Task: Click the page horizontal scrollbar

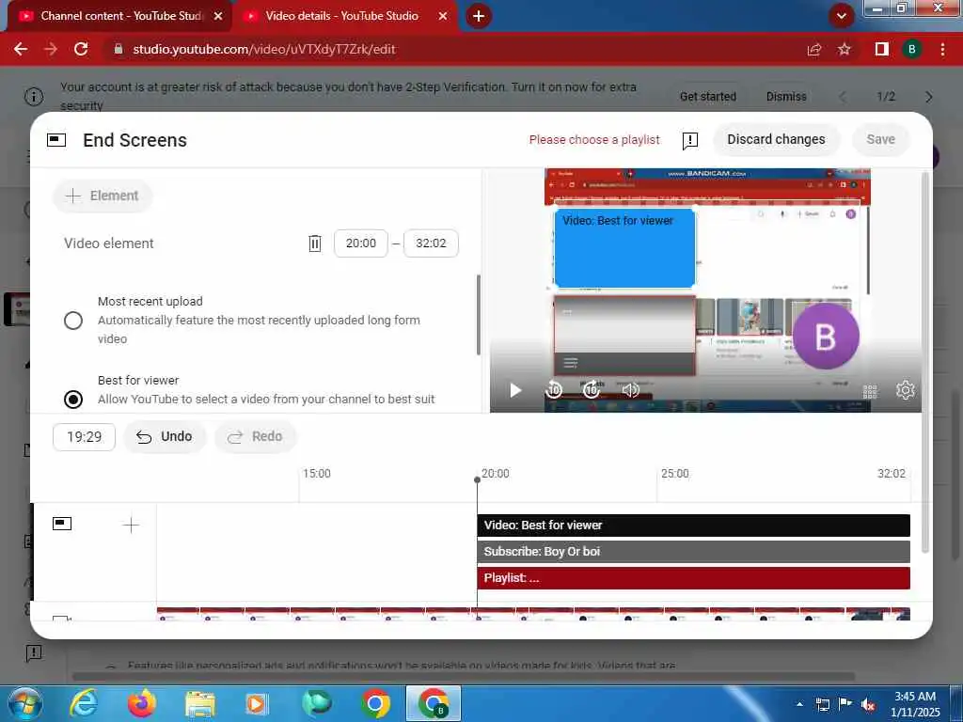Action: (464, 677)
